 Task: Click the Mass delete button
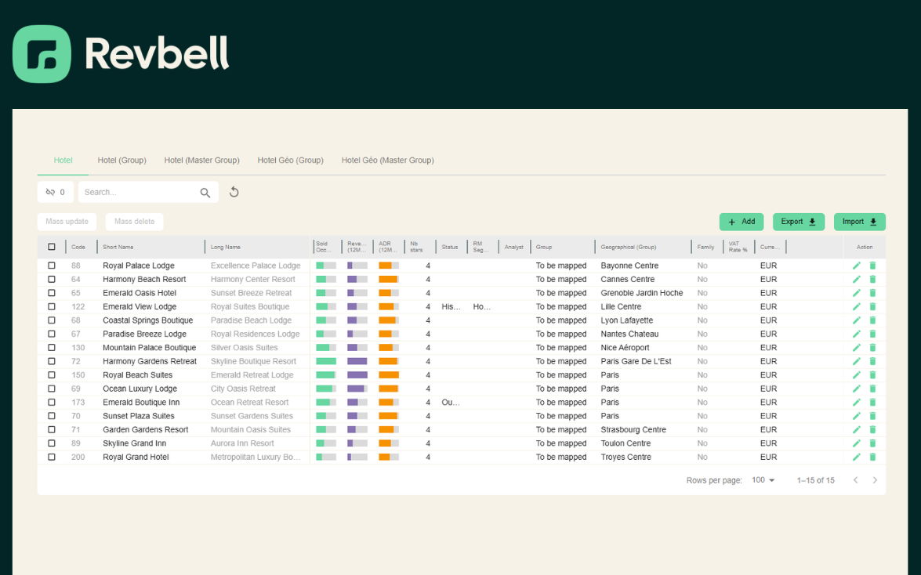(x=135, y=222)
